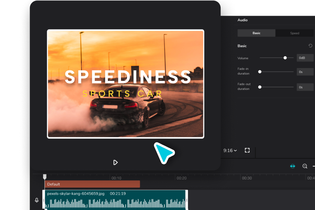Click the 00:20 mark on timeline ruler
The width and height of the screenshot is (315, 210).
[x=182, y=178]
